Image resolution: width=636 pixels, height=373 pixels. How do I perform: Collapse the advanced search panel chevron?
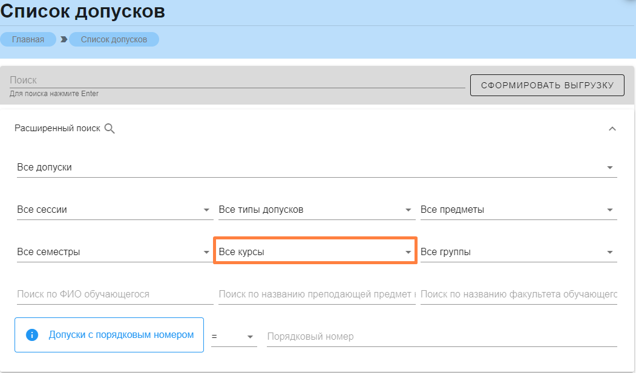[x=612, y=128]
